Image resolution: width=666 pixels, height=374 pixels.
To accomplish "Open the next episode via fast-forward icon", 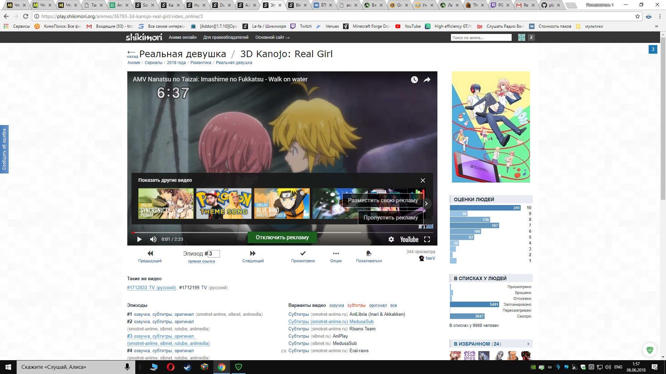I will coord(253,253).
